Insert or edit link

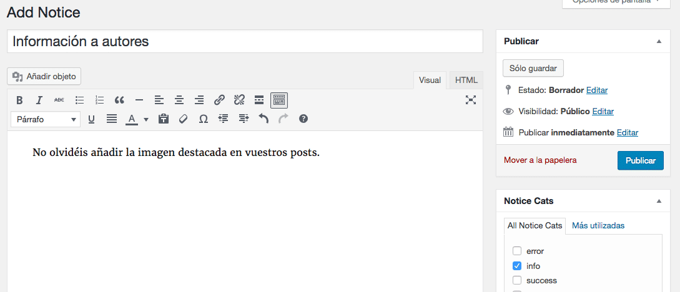point(219,100)
